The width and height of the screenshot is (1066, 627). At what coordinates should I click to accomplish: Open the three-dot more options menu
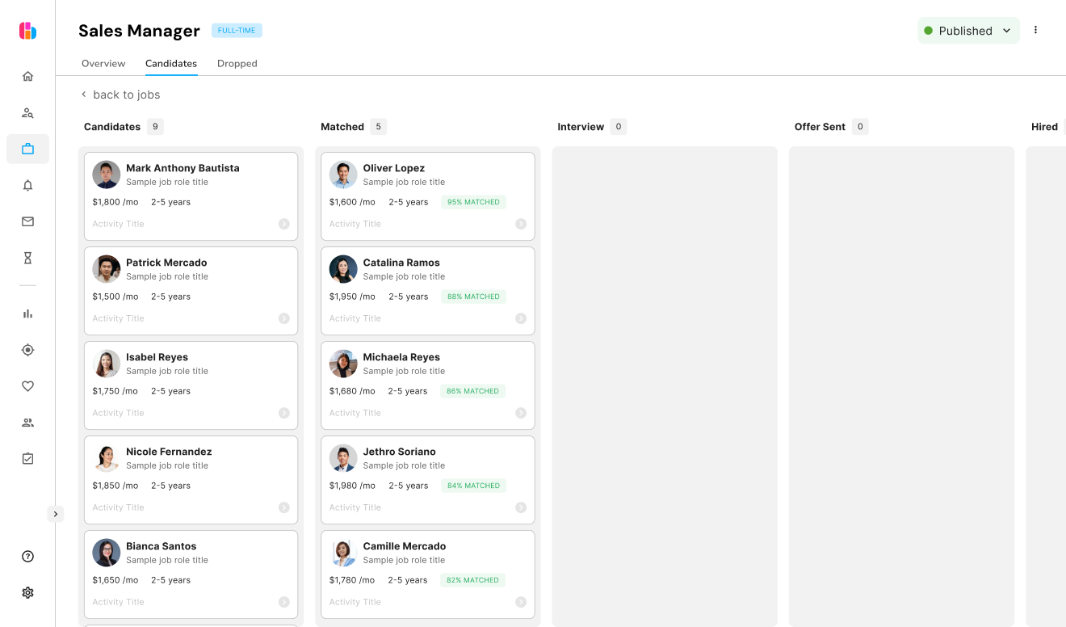tap(1035, 31)
